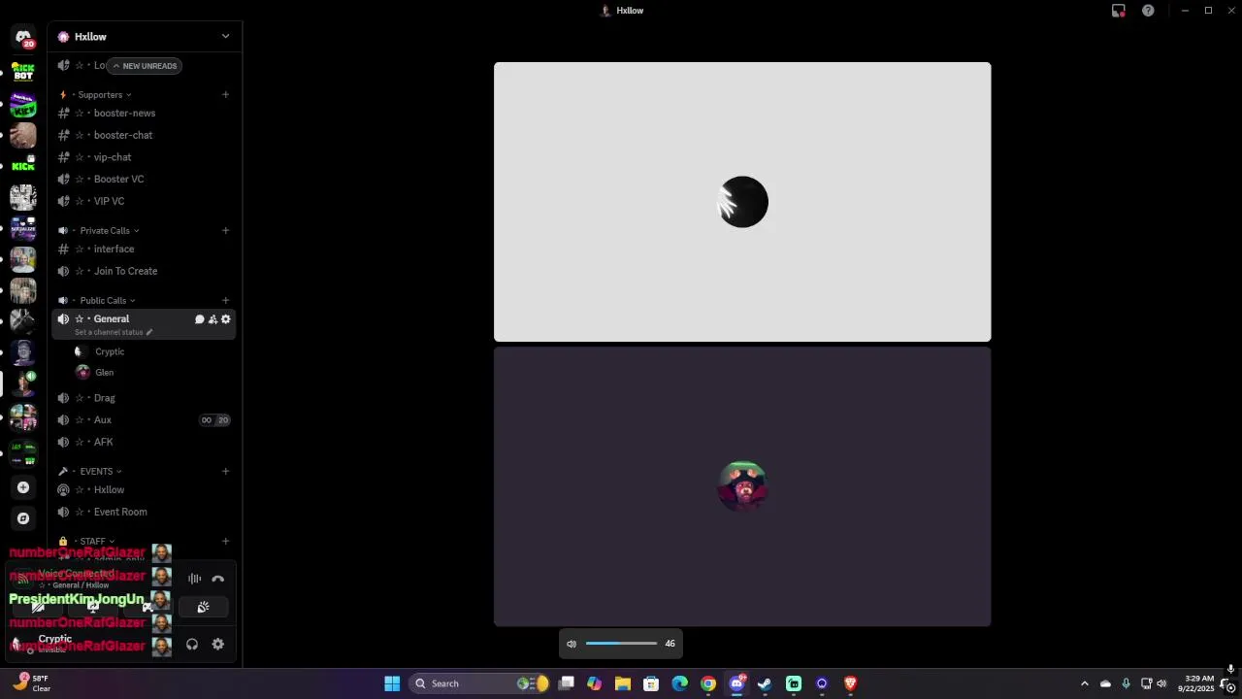Create channel in Private Calls category
This screenshot has width=1242, height=699.
click(x=226, y=231)
